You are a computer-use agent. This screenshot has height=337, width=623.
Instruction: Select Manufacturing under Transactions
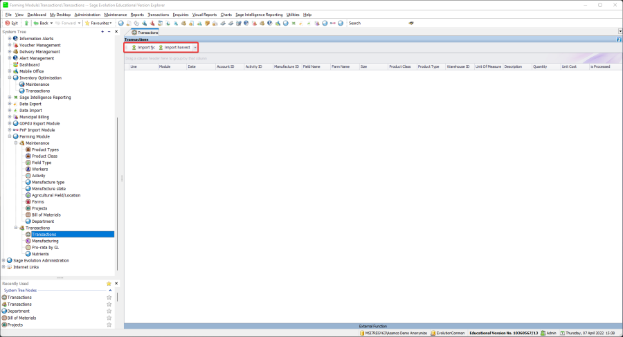pyautogui.click(x=45, y=241)
